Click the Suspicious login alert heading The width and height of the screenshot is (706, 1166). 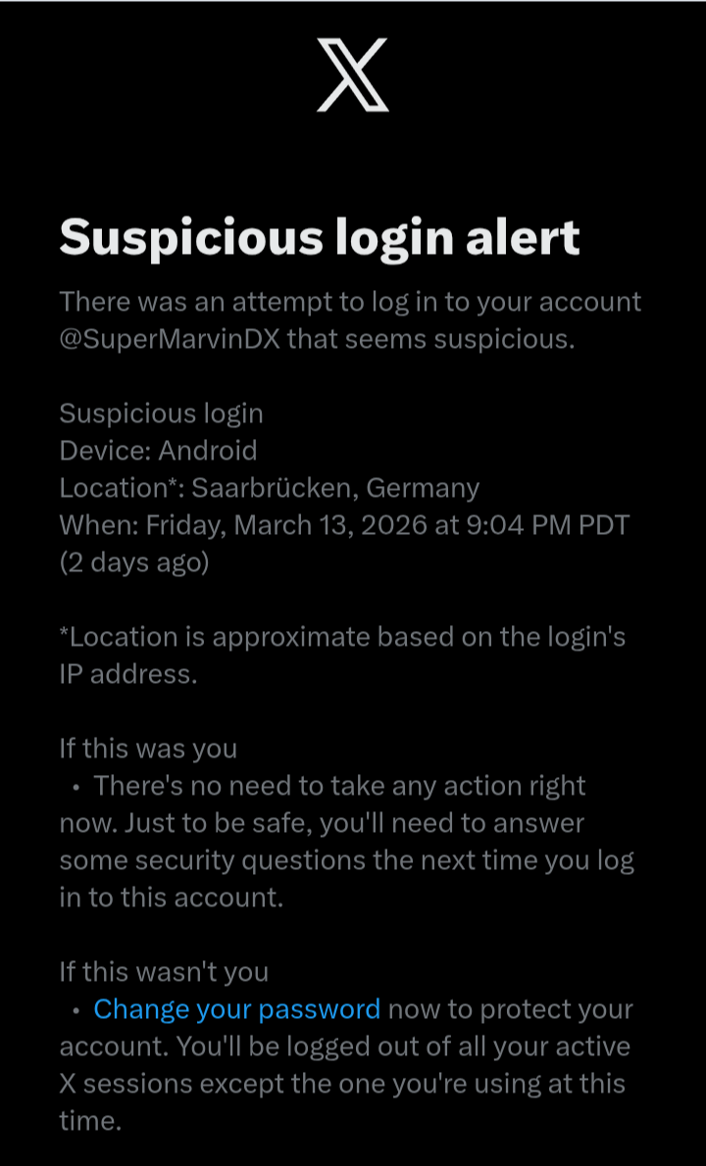coord(320,237)
